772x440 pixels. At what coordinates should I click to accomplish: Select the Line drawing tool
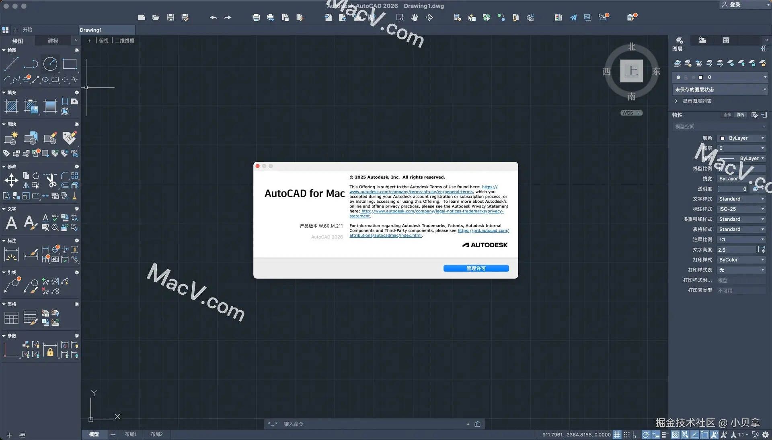pos(11,64)
